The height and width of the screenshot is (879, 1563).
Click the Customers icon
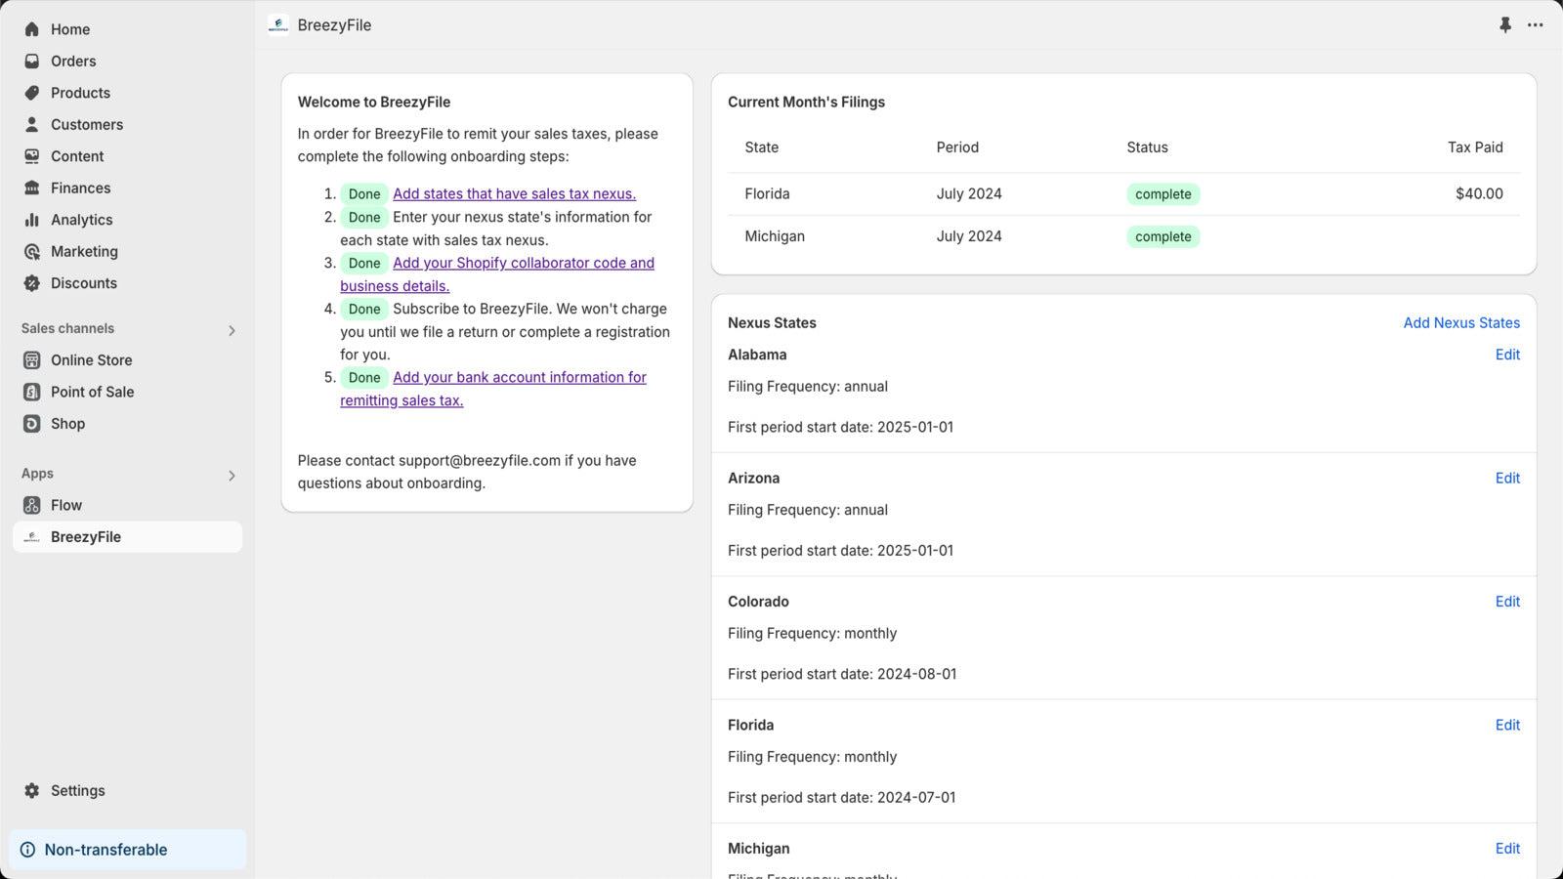pyautogui.click(x=30, y=124)
